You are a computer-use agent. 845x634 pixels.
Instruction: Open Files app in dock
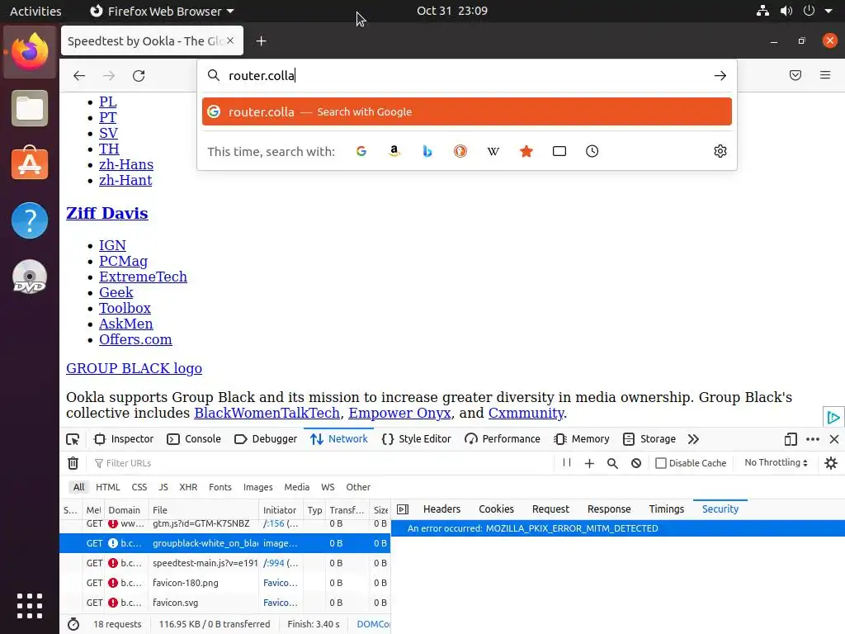30,108
